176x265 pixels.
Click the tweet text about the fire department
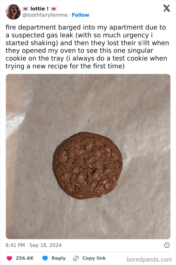(87, 47)
